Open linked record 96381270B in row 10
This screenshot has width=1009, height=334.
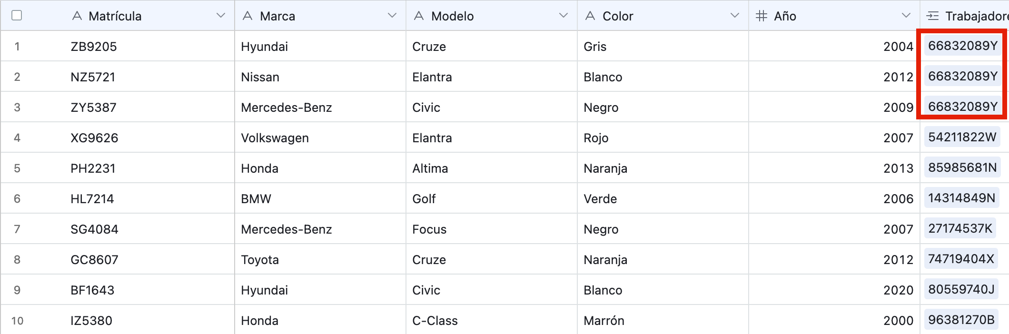click(961, 320)
